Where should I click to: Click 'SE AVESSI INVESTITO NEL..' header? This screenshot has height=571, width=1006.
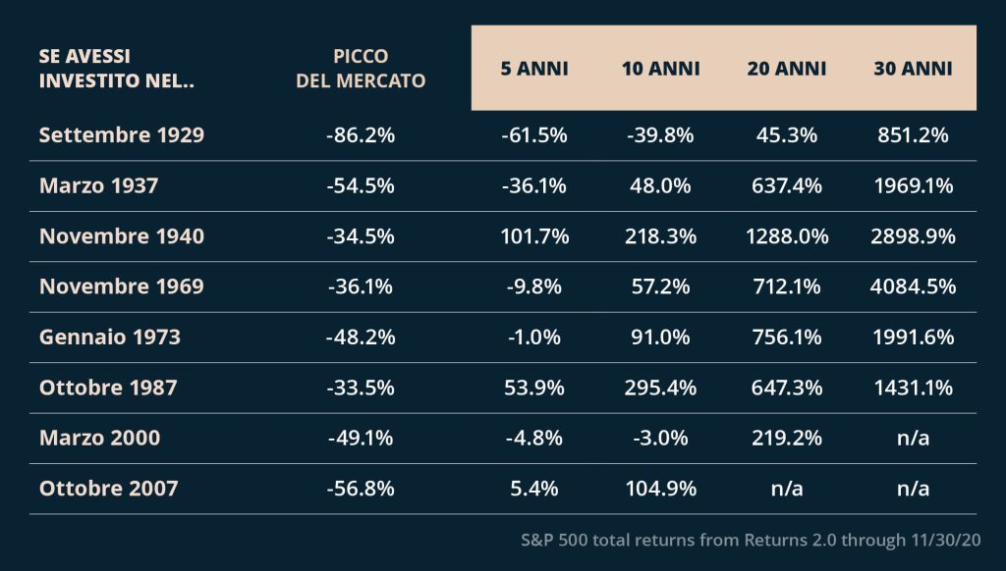(117, 69)
